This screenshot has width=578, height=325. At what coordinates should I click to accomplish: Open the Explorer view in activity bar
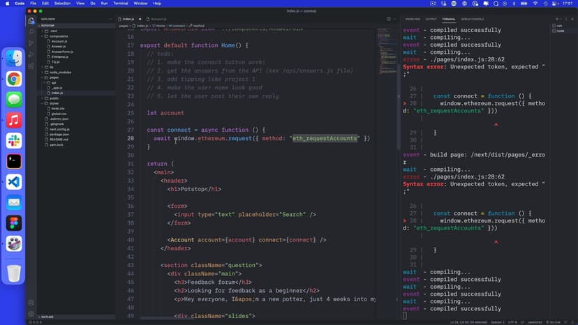coord(31,20)
